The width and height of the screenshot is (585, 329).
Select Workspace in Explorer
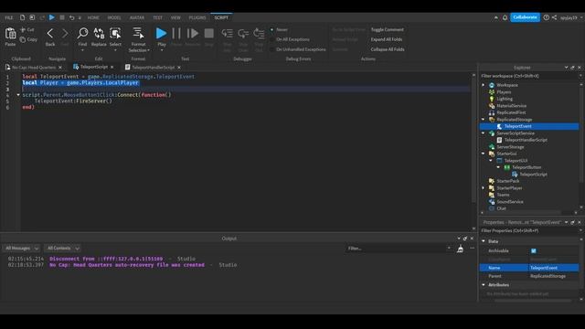tap(507, 85)
